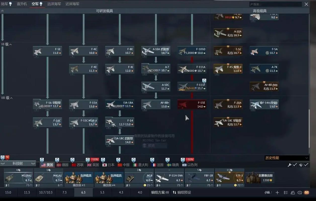Select the F-111F aircraft card
316x201 pixels.
(x=192, y=87)
